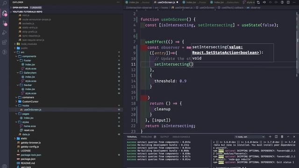The width and height of the screenshot is (299, 168).
Task: Open gatsby-config.js file
Action: [x=30, y=147]
